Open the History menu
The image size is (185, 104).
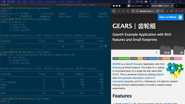click(x=40, y=1)
